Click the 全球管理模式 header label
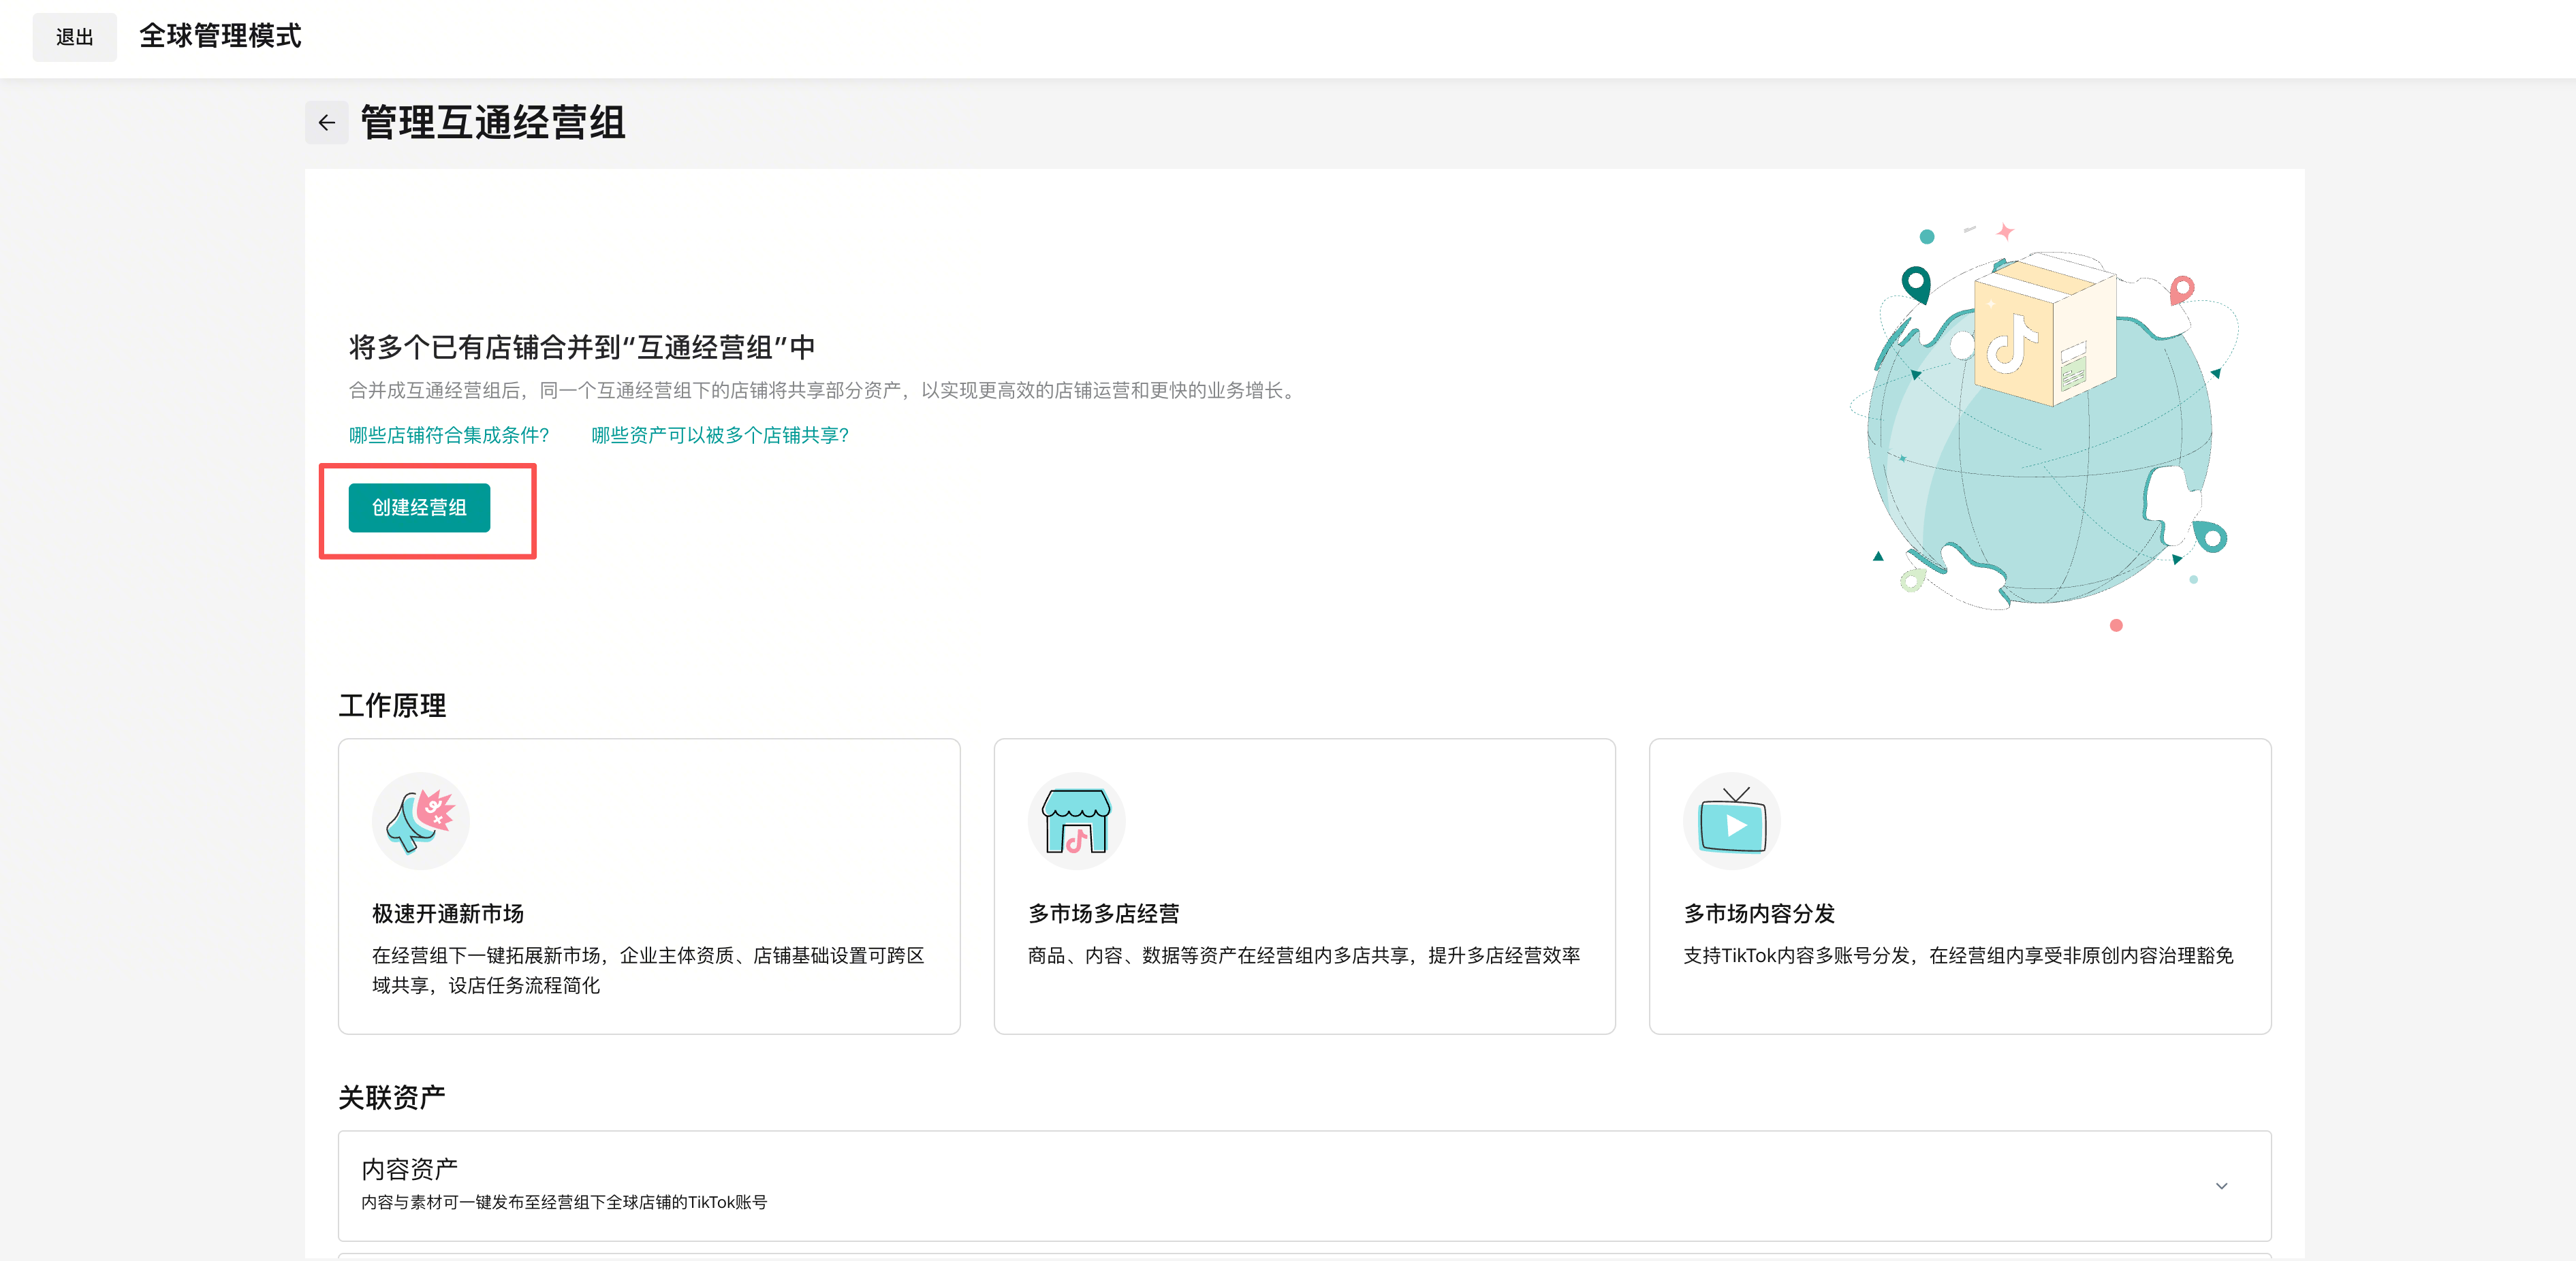This screenshot has width=2576, height=1261. 220,36
